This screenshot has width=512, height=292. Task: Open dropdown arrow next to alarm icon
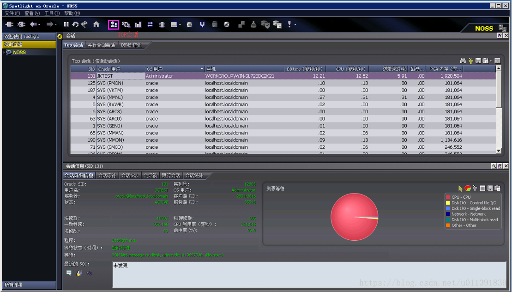tap(295, 24)
